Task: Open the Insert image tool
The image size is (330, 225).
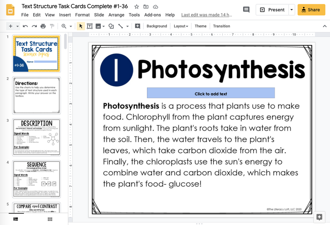Action: pos(98,26)
